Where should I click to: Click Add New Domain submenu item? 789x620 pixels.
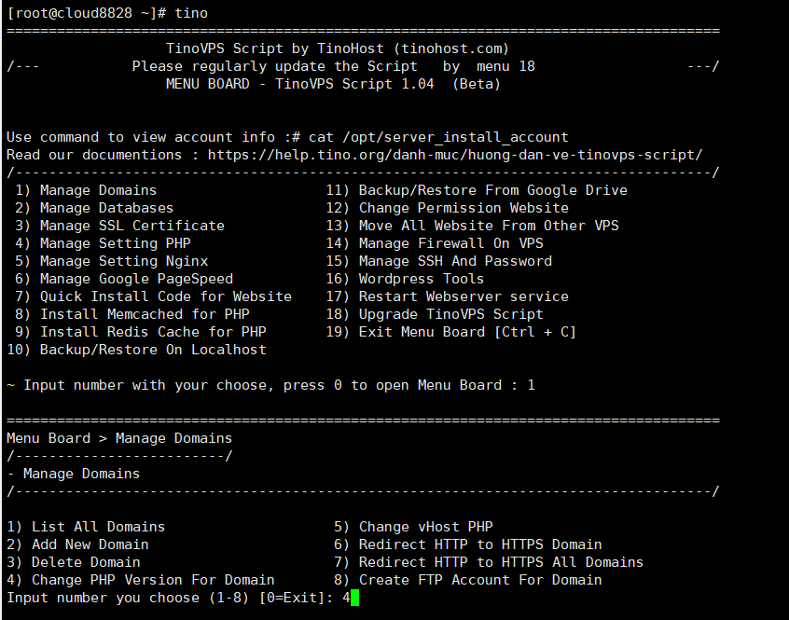pos(77,544)
